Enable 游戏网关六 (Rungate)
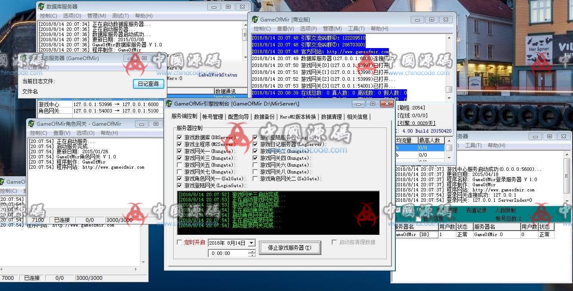573x291 pixels. [x=255, y=165]
